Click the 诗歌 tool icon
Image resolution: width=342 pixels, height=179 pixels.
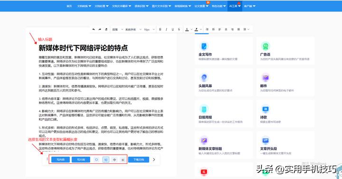[266, 109]
